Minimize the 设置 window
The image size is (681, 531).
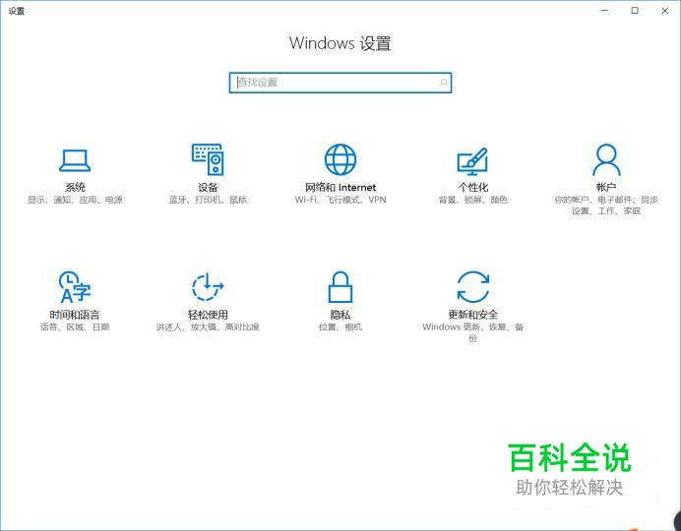point(604,11)
